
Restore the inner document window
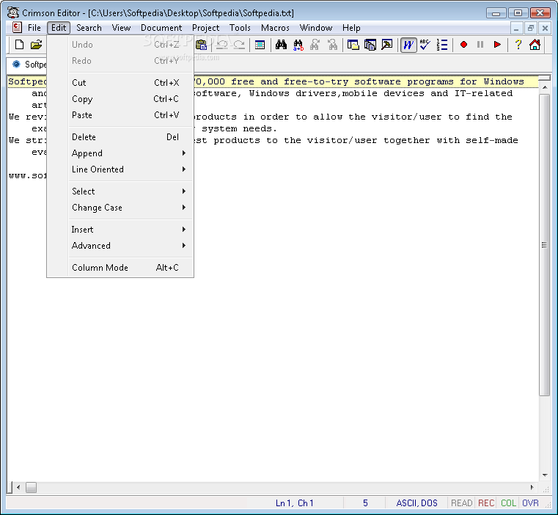(531, 28)
